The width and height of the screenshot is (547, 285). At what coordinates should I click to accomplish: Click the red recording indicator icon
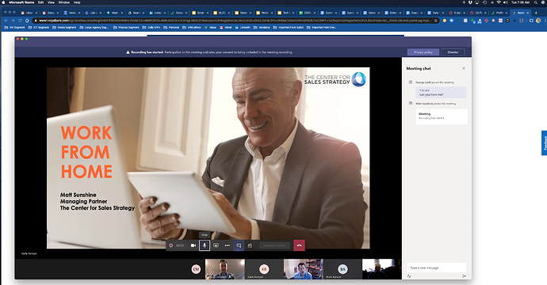click(171, 245)
